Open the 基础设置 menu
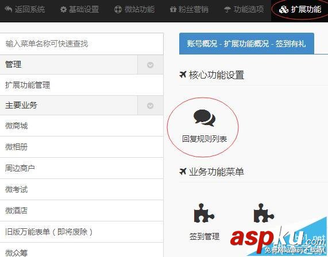 79,9
